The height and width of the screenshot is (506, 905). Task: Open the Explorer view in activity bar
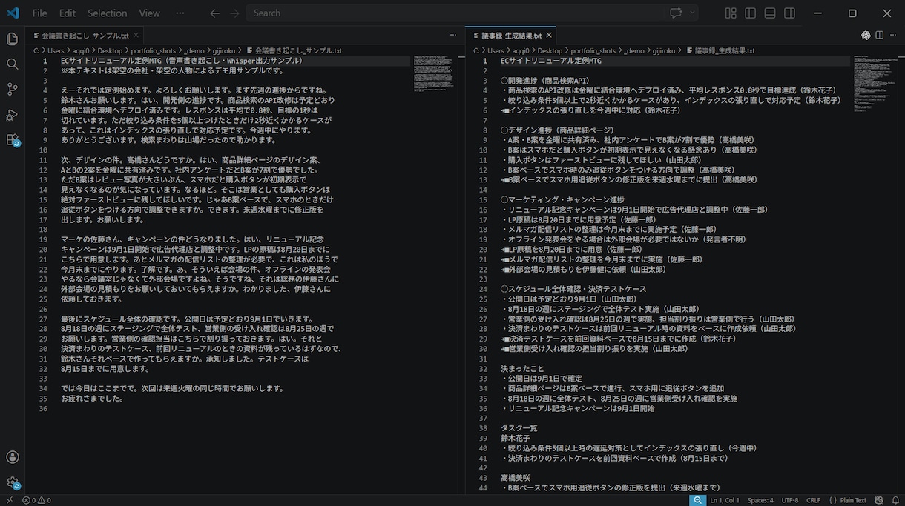pos(12,39)
